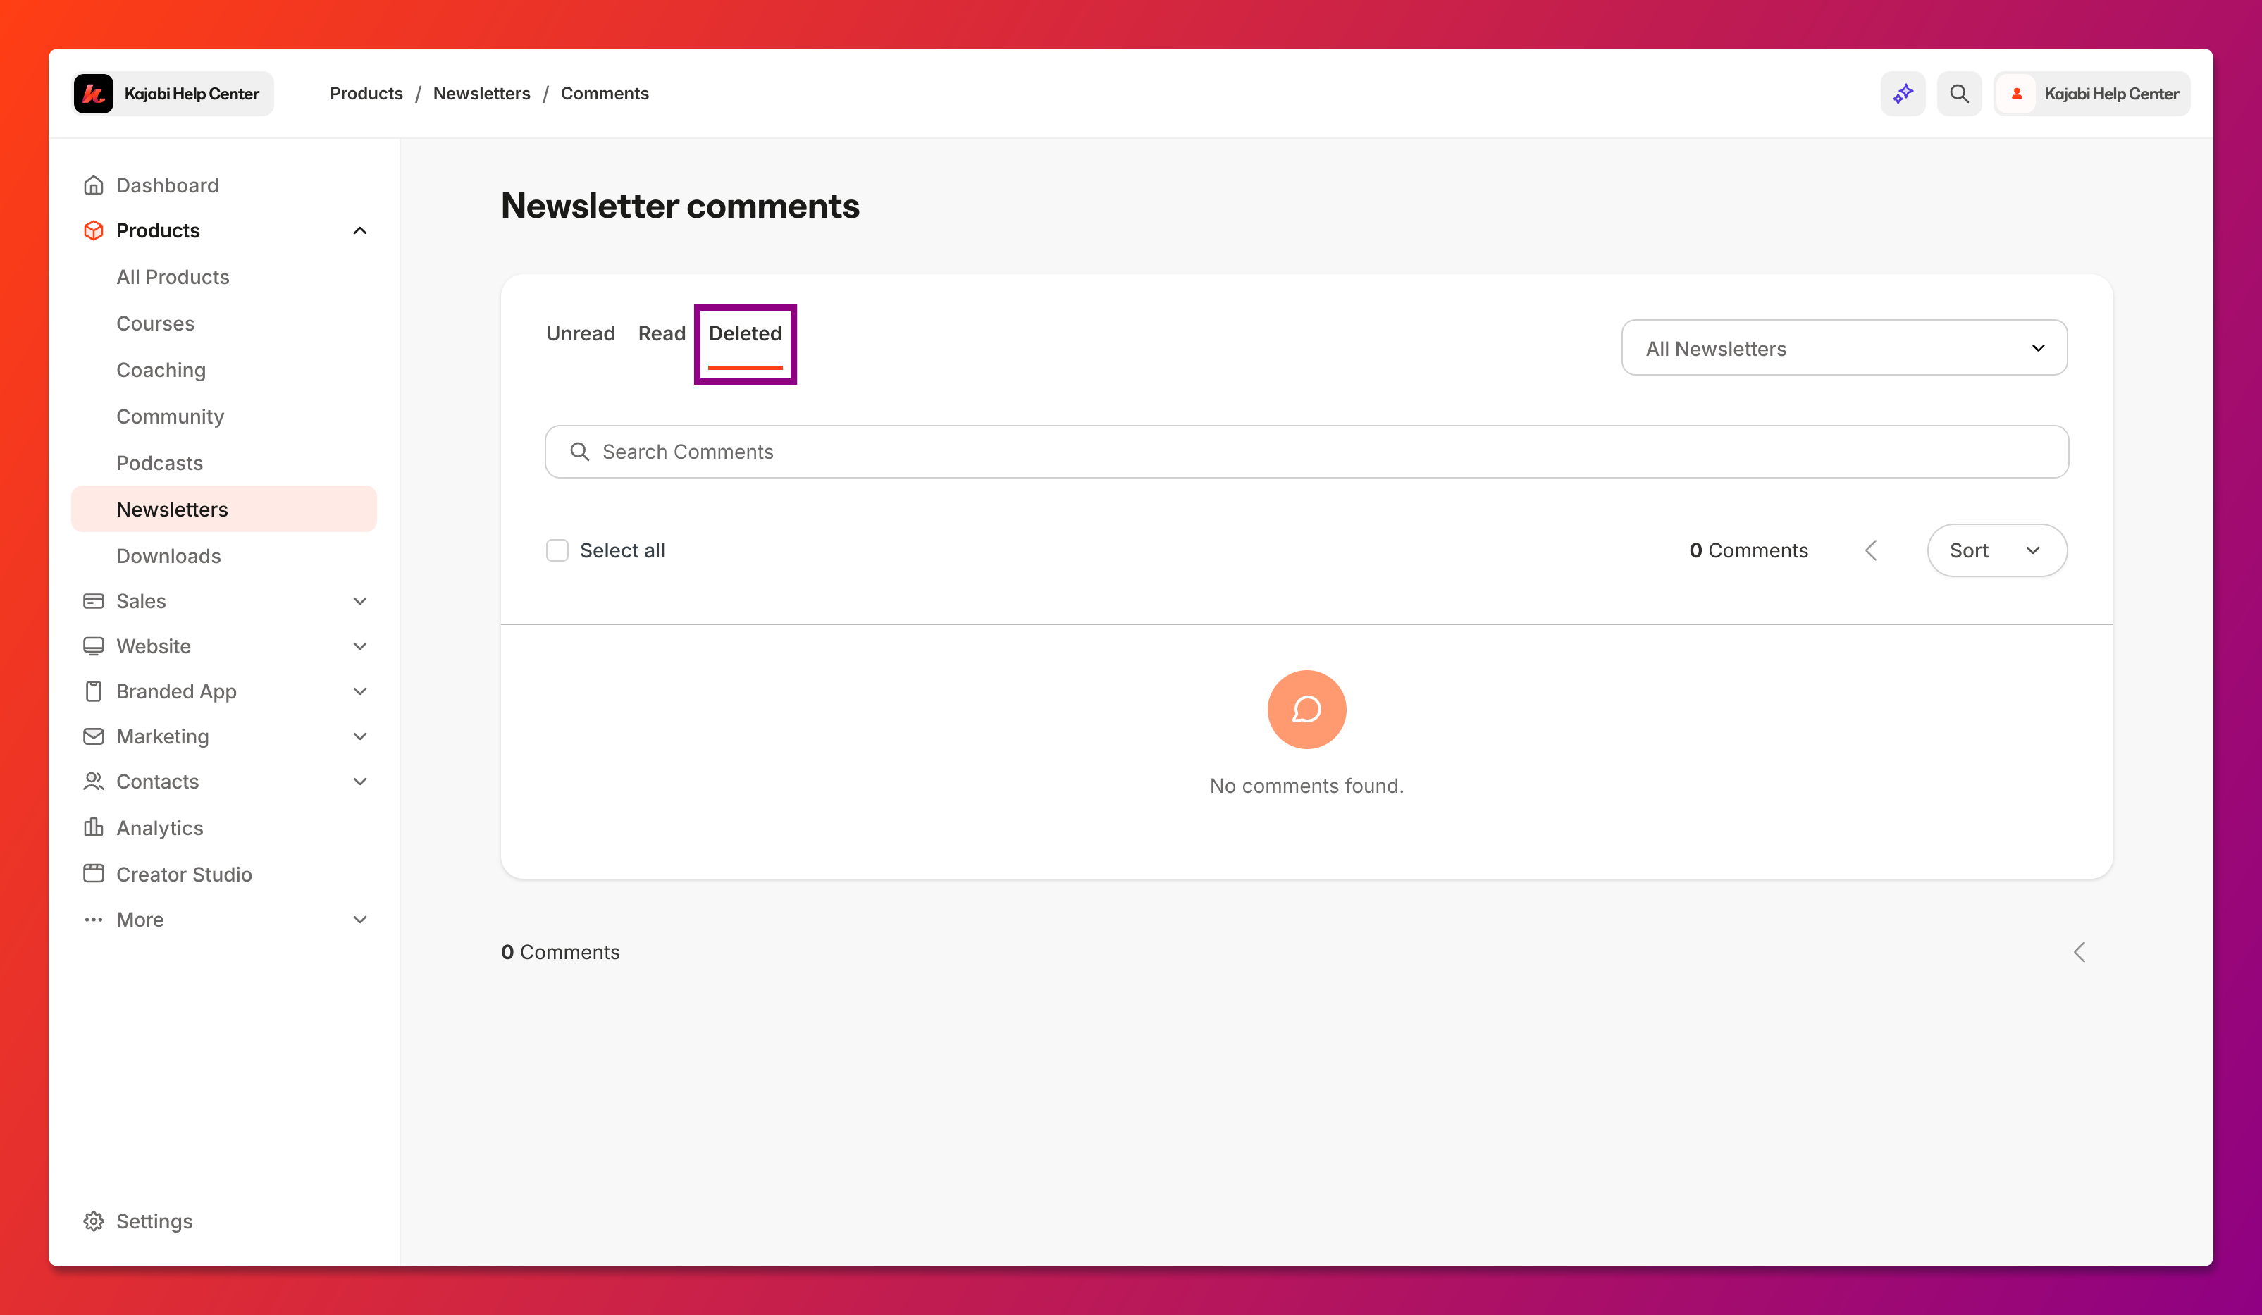Click the Sales card icon

[93, 600]
